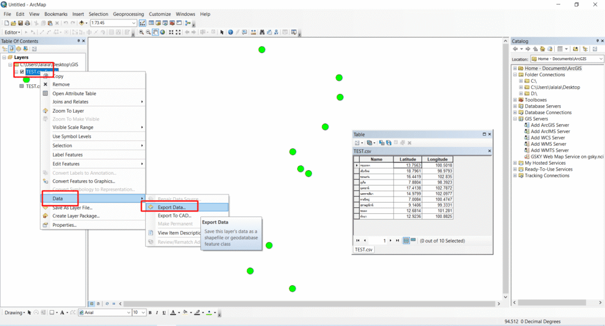Viewport: 605px width, 326px height.
Task: Open the Catalog Location dropdown
Action: [x=601, y=59]
